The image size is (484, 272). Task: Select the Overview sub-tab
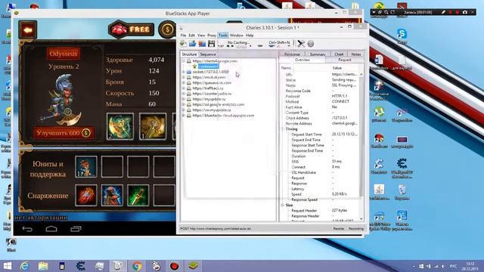tap(302, 60)
